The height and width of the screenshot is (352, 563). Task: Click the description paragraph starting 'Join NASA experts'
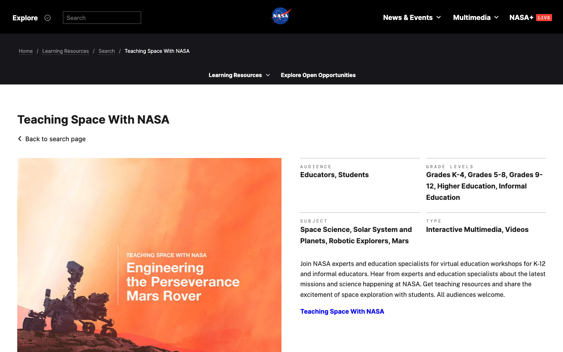pos(423,279)
